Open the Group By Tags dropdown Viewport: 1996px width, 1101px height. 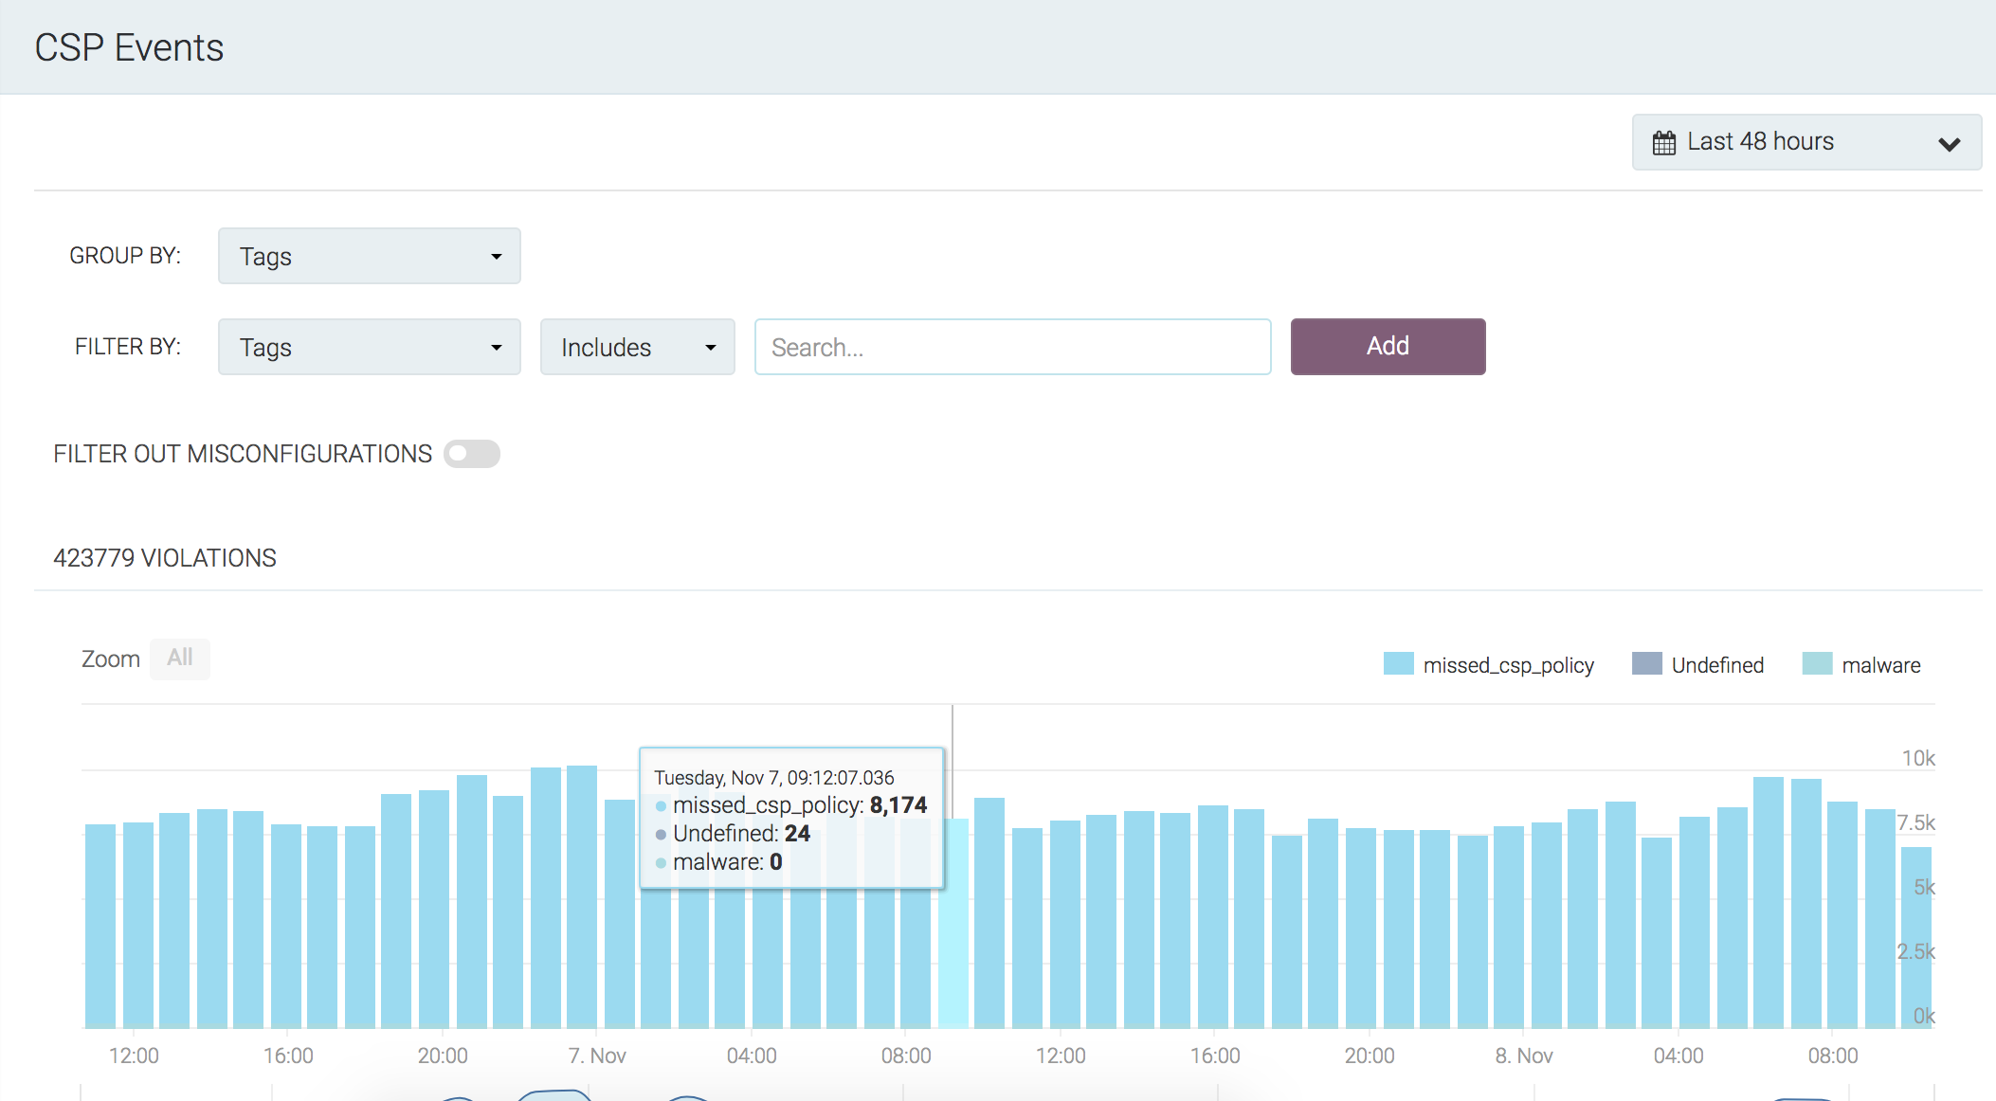coord(369,256)
